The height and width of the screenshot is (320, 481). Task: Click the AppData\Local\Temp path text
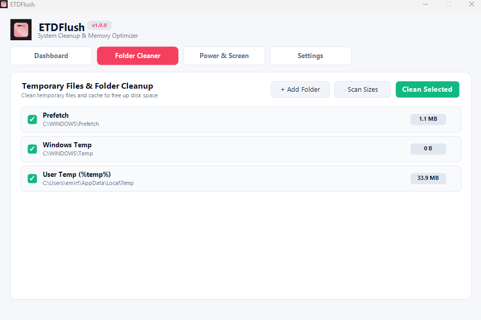coord(89,183)
